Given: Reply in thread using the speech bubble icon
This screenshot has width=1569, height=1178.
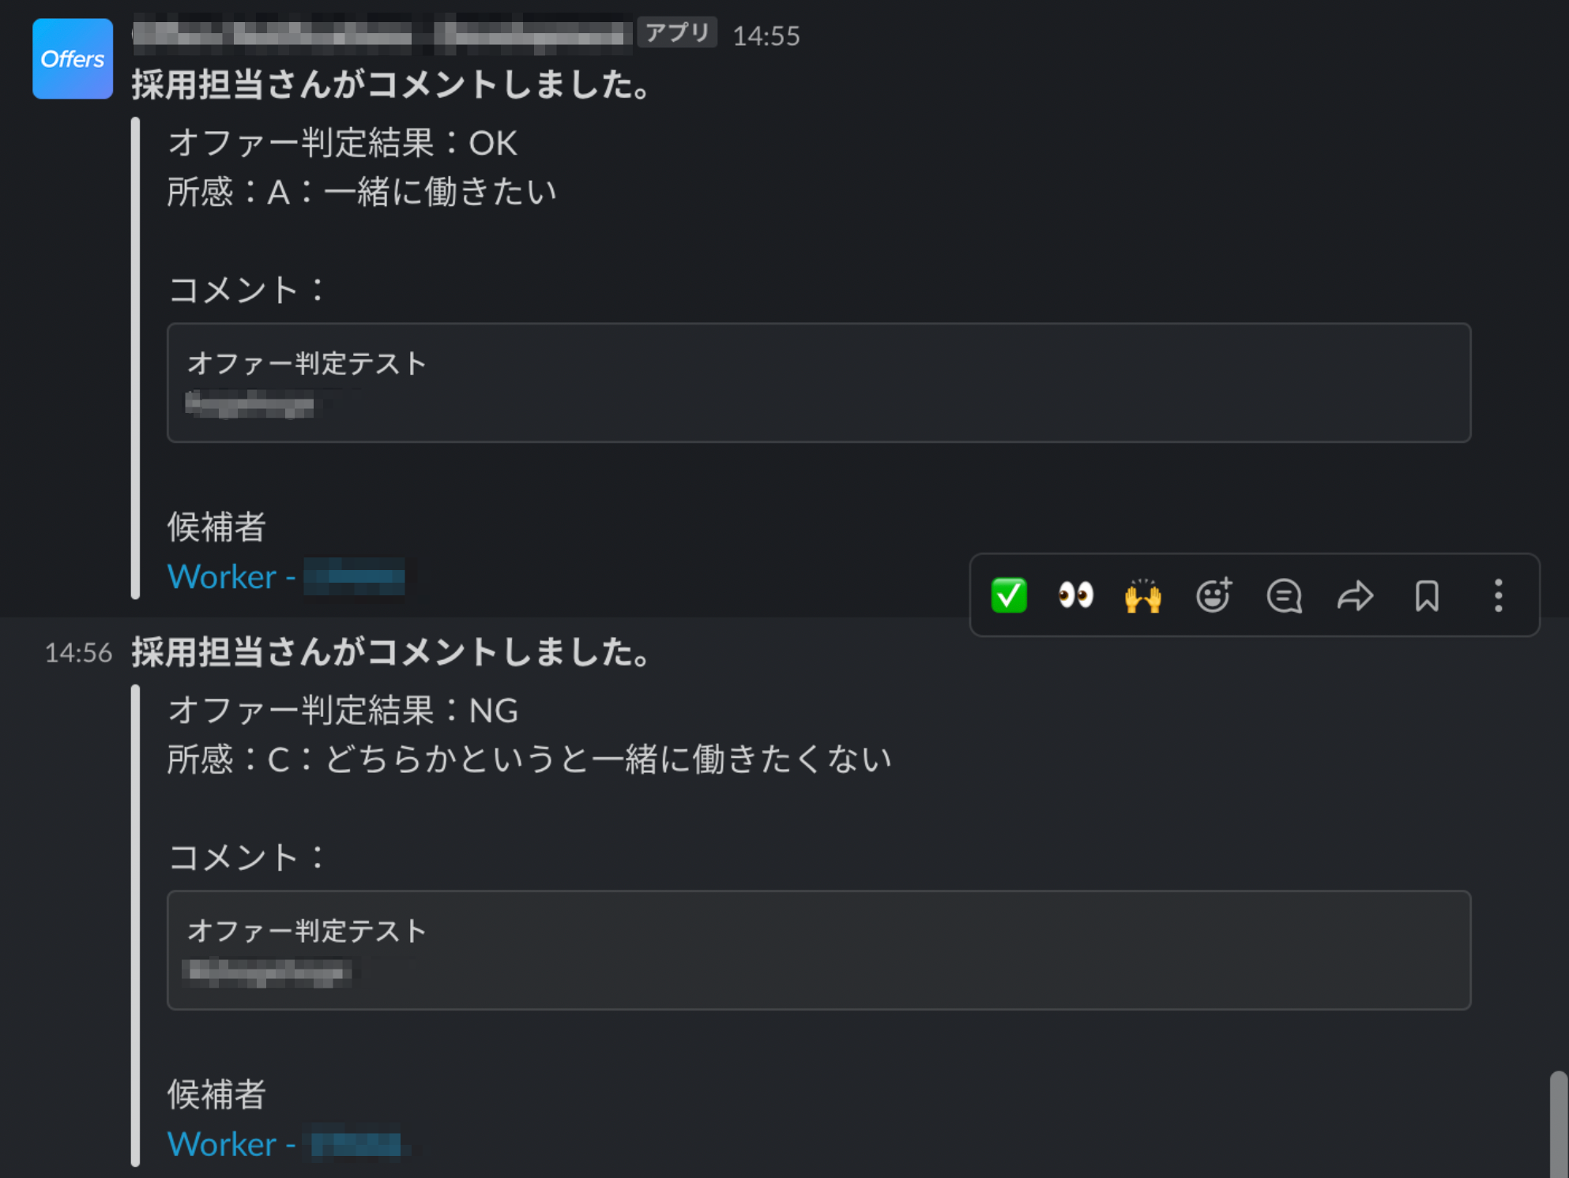Looking at the screenshot, I should tap(1285, 595).
